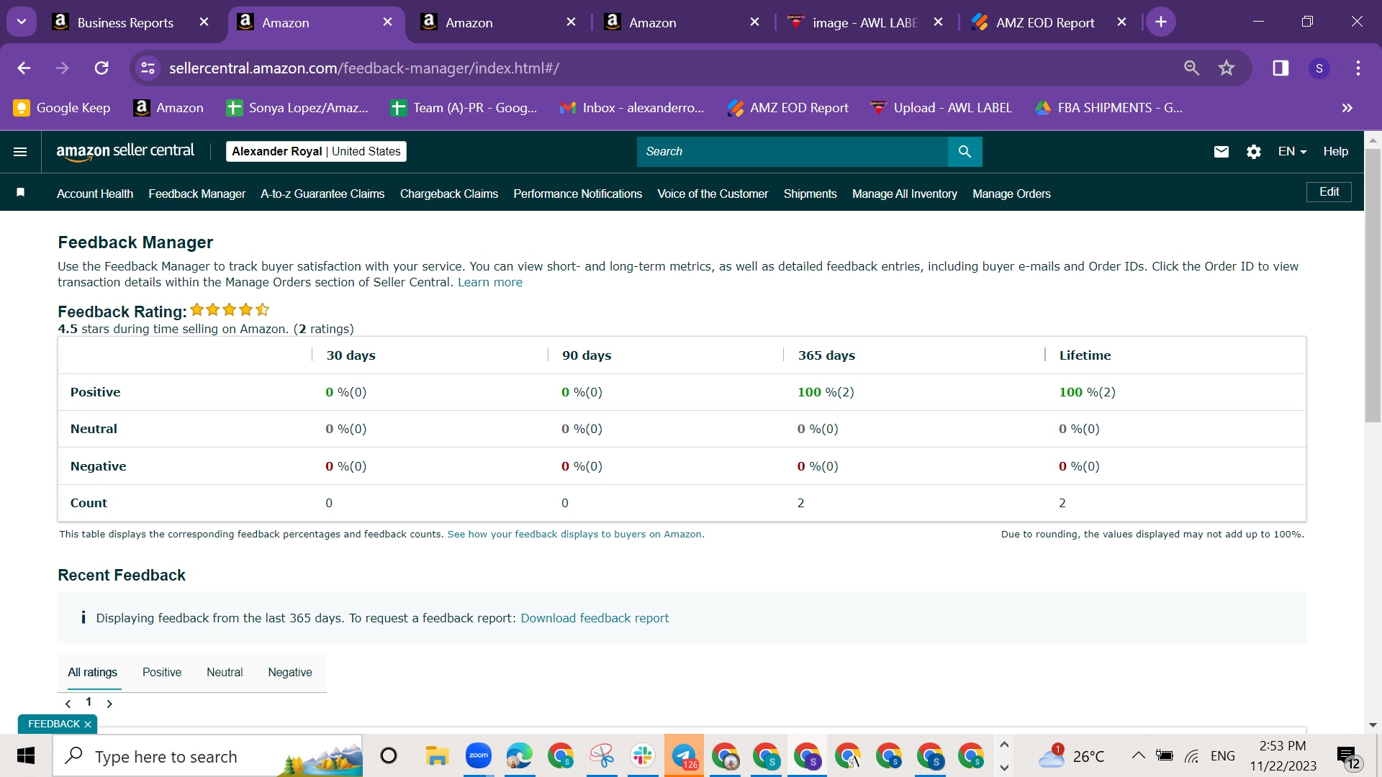
Task: Show hidden system tray icons chevron
Action: [x=1138, y=755]
